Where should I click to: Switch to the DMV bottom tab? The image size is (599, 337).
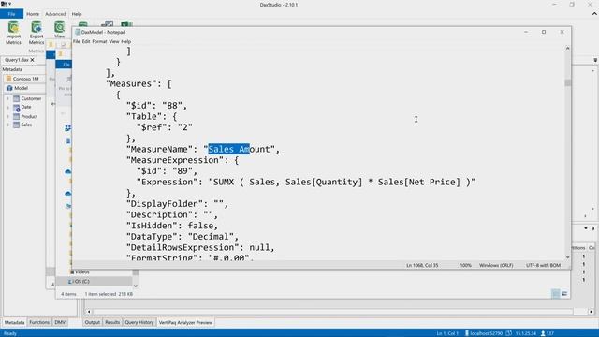pyautogui.click(x=60, y=322)
